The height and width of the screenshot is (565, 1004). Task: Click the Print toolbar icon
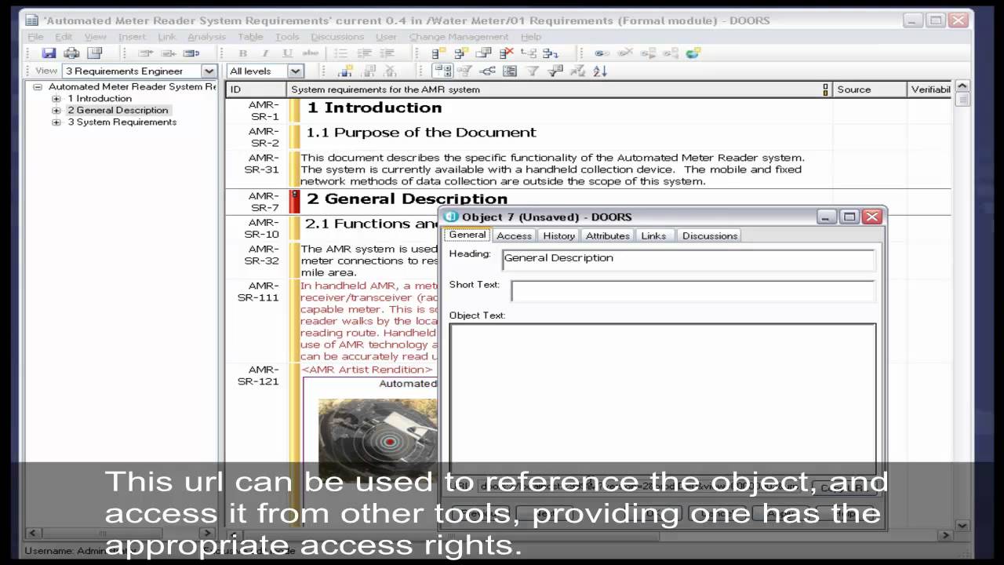71,53
